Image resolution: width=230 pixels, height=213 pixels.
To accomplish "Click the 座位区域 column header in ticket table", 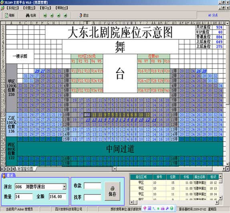I will pyautogui.click(x=141, y=177).
